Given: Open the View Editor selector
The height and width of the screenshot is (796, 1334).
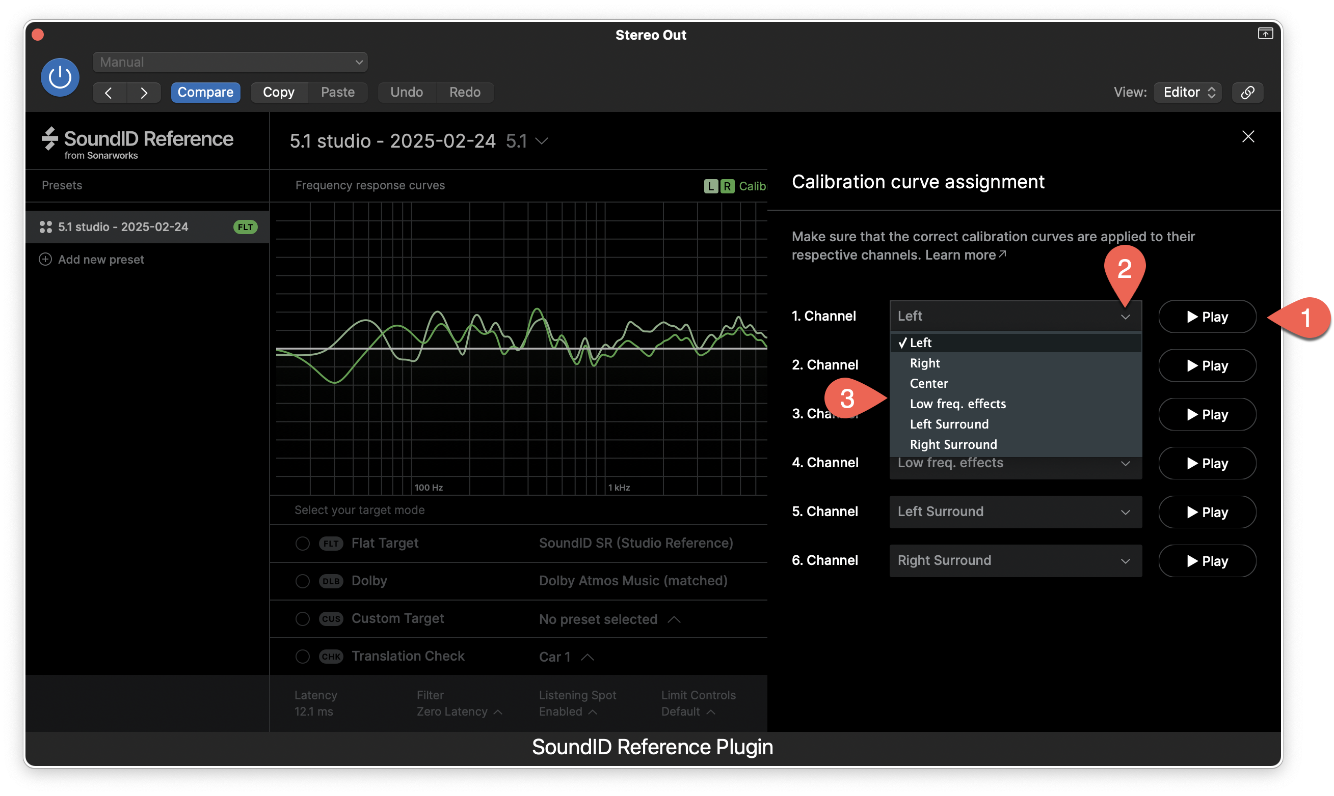Looking at the screenshot, I should click(1187, 92).
